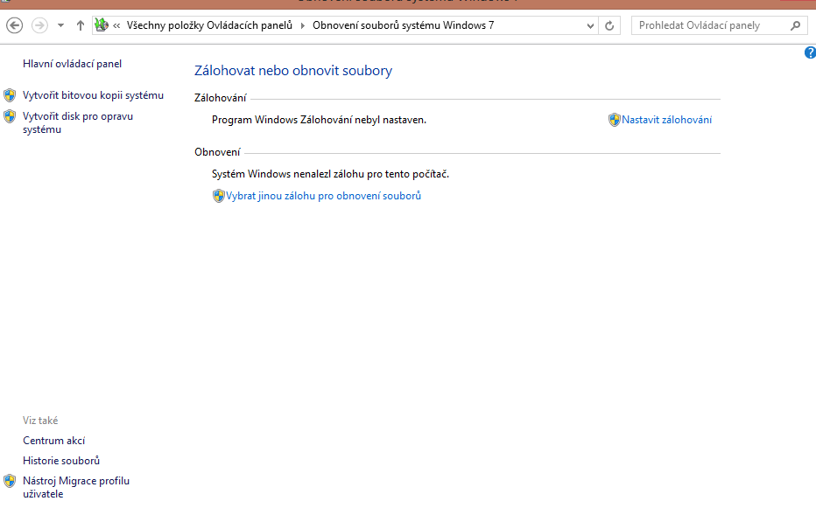Click the 'Obnovení' section label
This screenshot has height=508, width=816.
pos(217,152)
